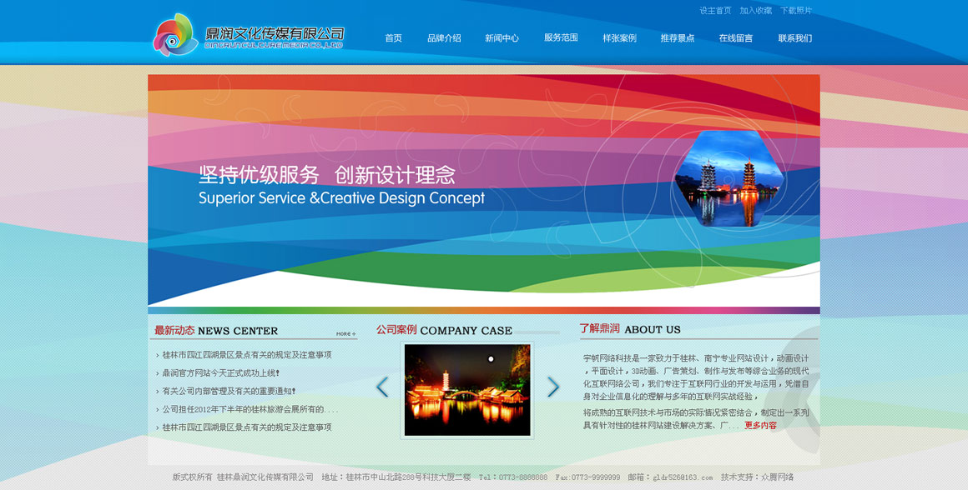Open the 新闻中心 navigation item
The height and width of the screenshot is (490, 968).
click(x=502, y=38)
